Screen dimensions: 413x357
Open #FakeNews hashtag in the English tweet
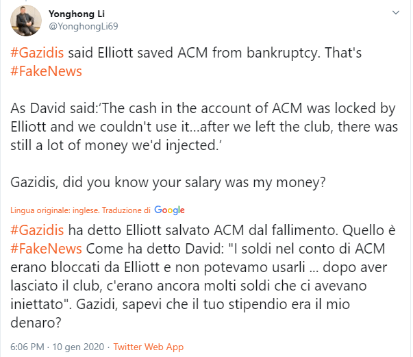(x=47, y=71)
